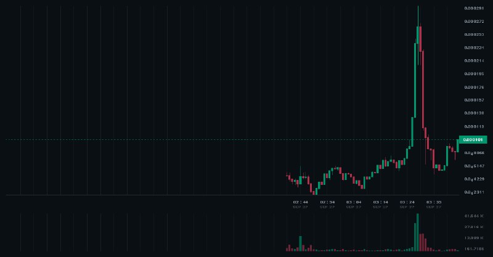Click the 27.816 K volume scale label

[474, 227]
